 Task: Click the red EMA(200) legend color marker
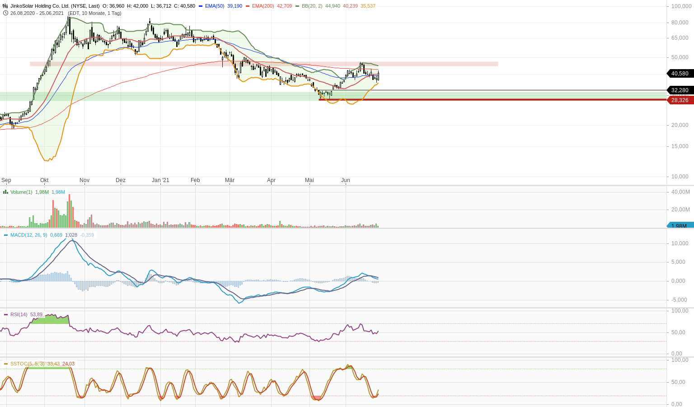tap(248, 6)
